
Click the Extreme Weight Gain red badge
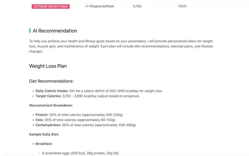(x=51, y=6)
